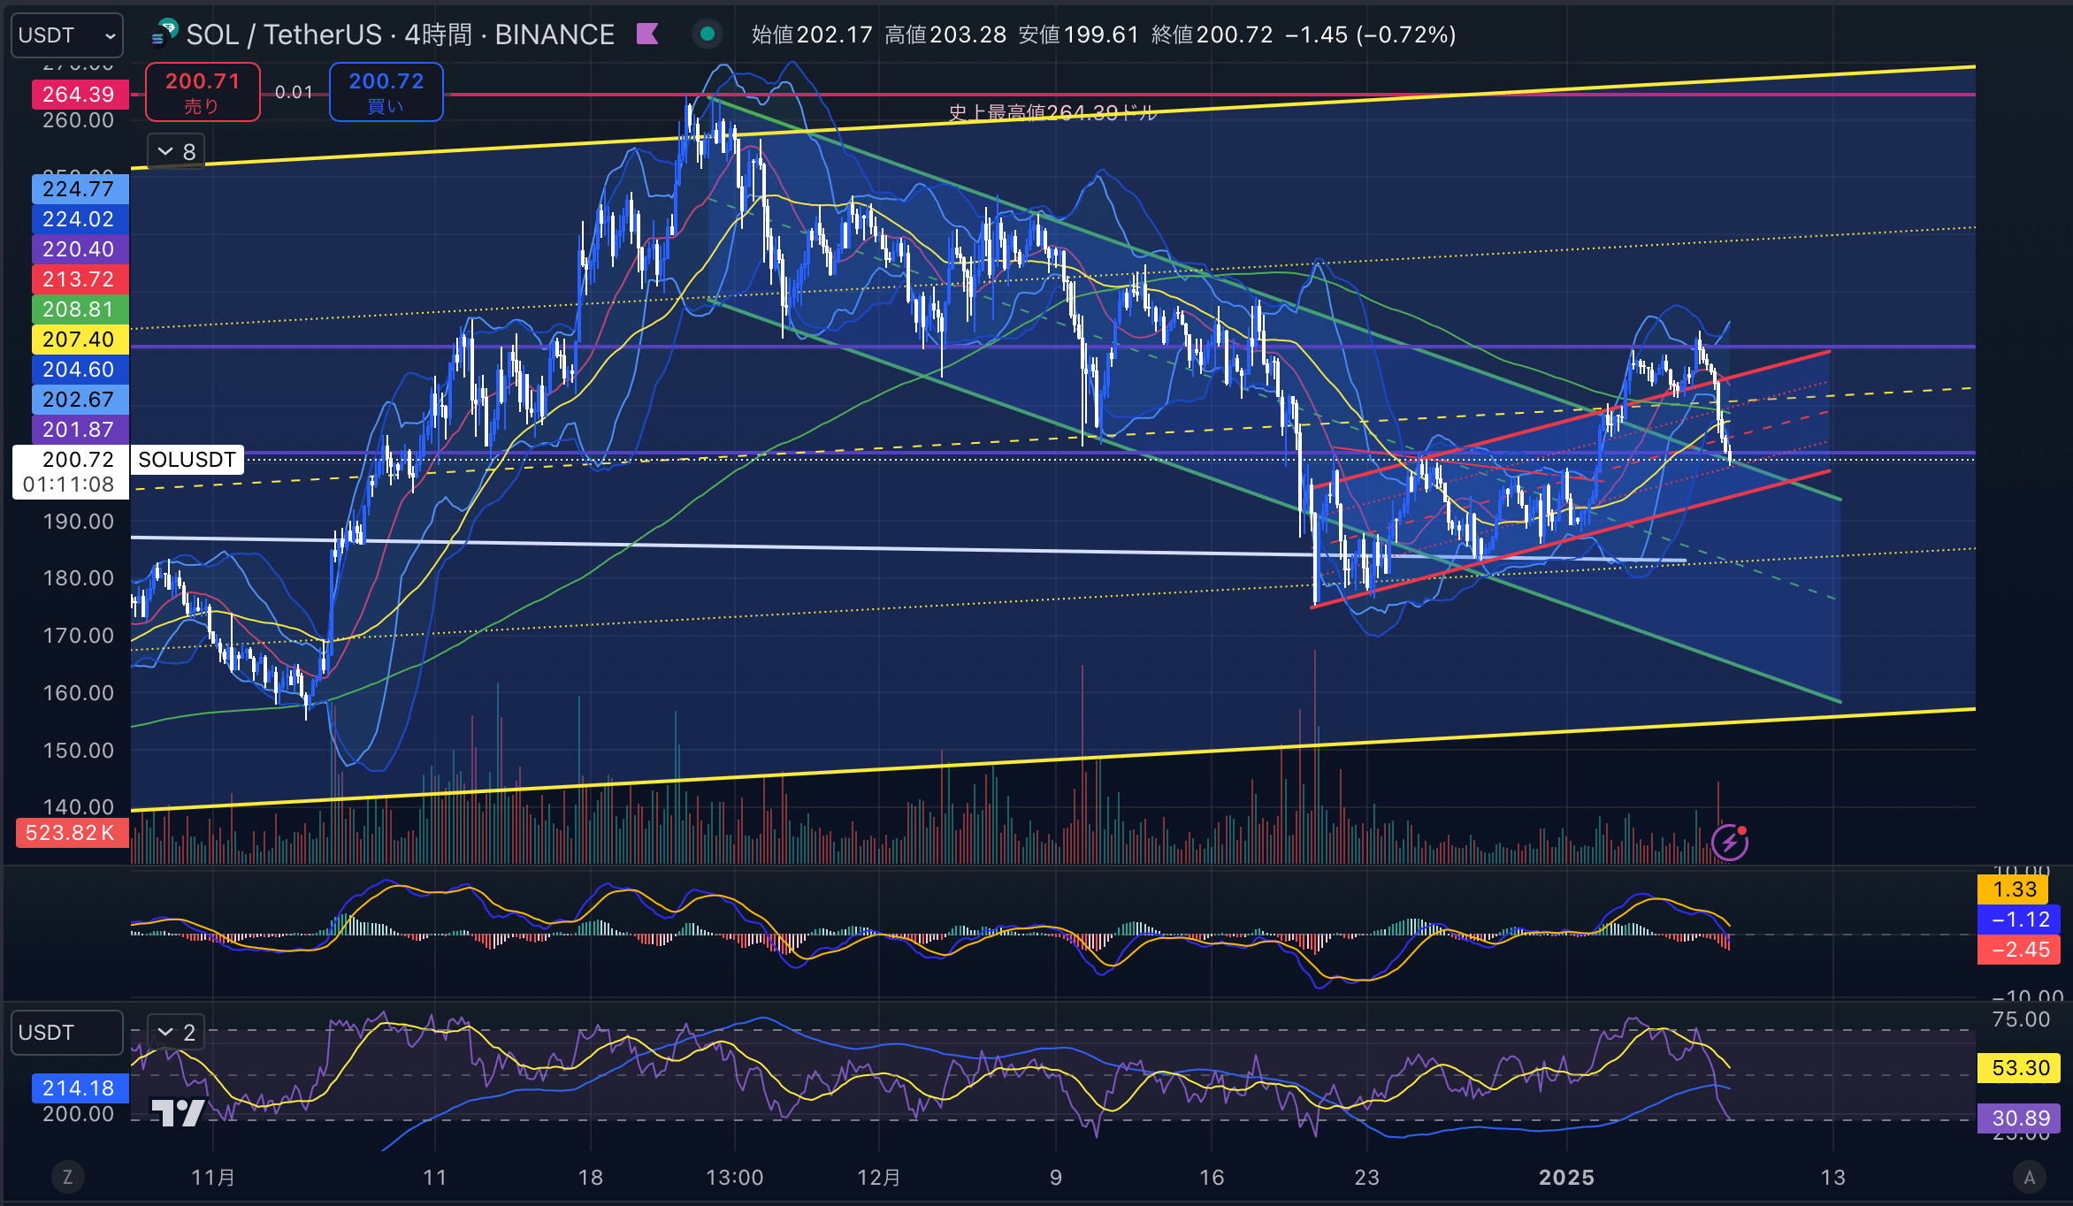Click the 53.30 RSI value label
This screenshot has height=1206, width=2073.
coord(2020,1068)
